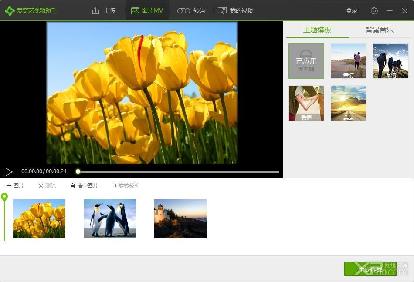Click the 删除 delete button
This screenshot has width=414, height=282.
(47, 186)
